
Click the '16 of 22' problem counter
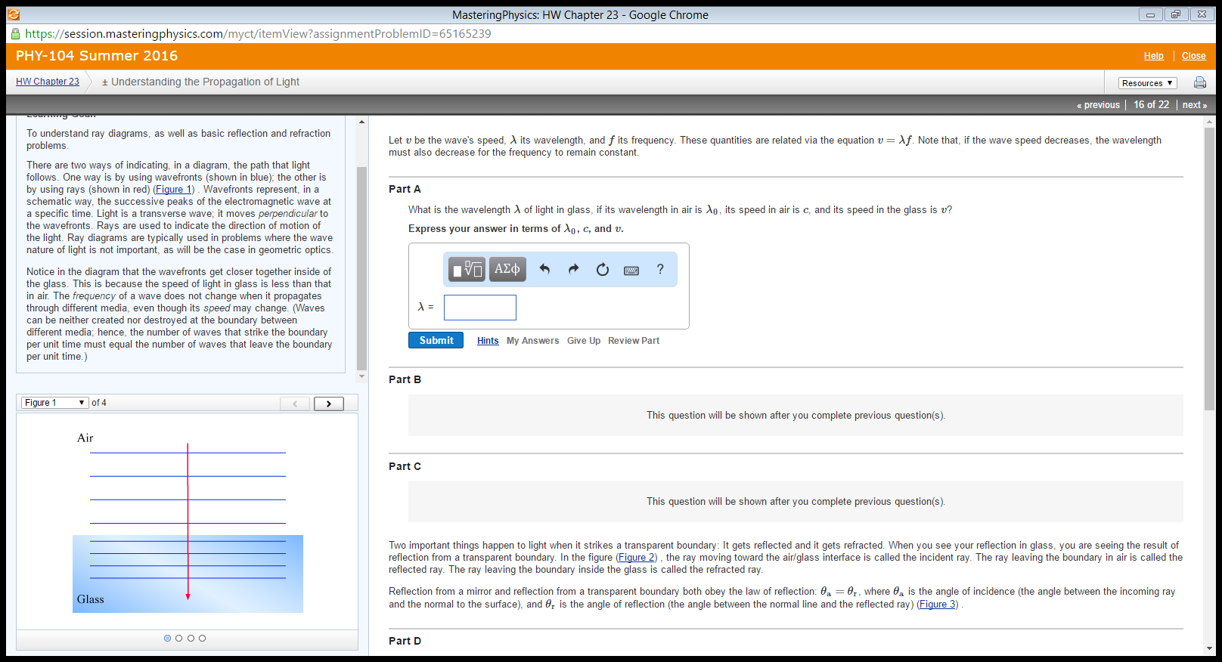pos(1151,105)
